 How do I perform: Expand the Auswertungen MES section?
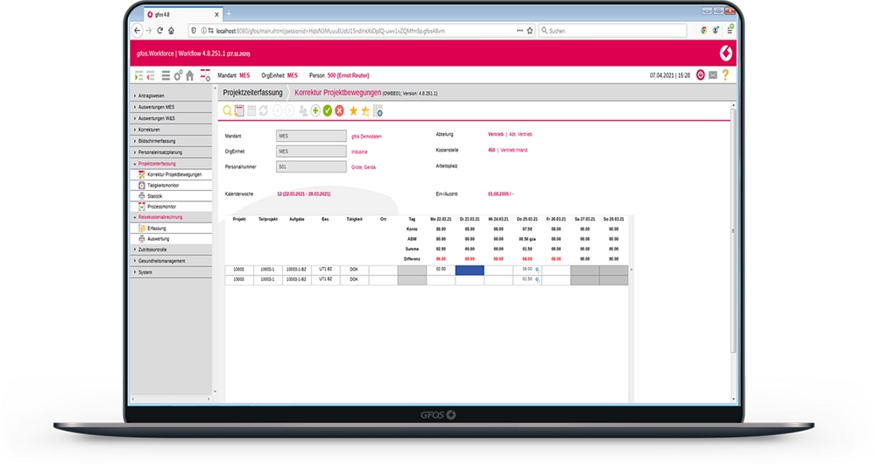click(x=171, y=107)
